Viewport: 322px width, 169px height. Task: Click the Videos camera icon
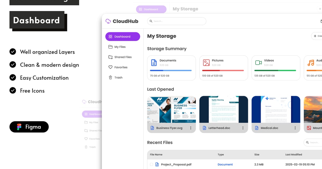click(258, 63)
